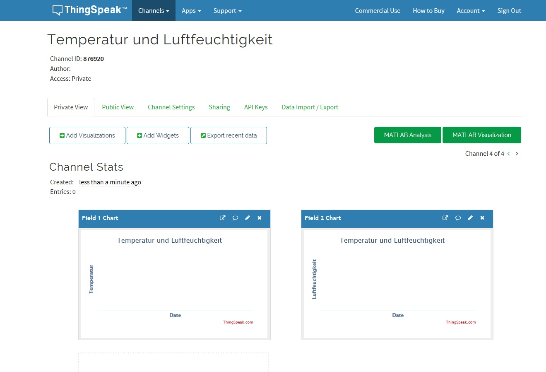The width and height of the screenshot is (546, 372).
Task: Go to the next channel arrow
Action: tap(517, 154)
